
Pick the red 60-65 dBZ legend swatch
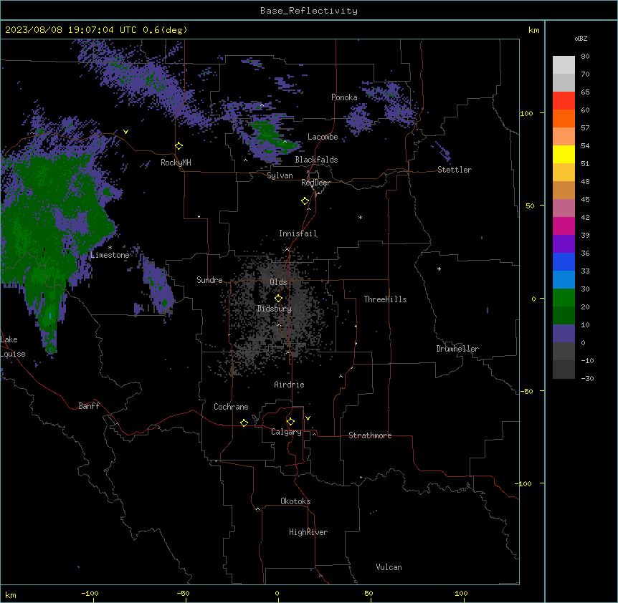pos(564,101)
